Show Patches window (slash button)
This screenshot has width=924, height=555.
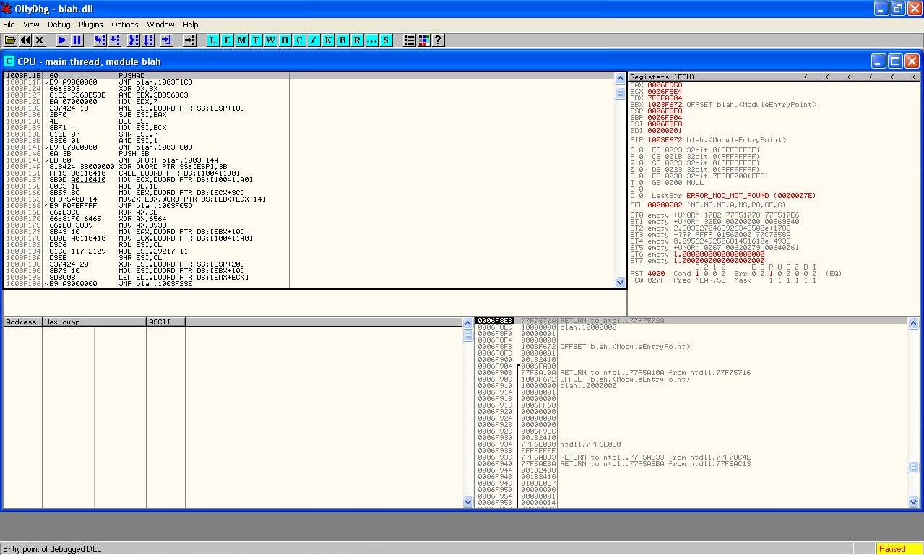(x=314, y=40)
